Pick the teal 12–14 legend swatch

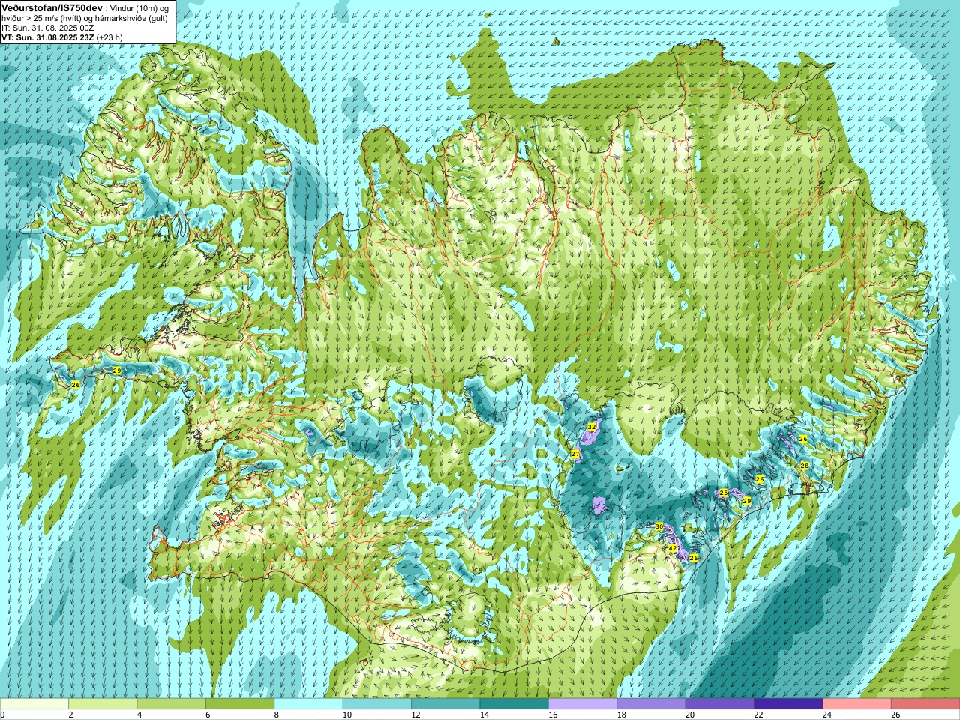[x=445, y=704]
